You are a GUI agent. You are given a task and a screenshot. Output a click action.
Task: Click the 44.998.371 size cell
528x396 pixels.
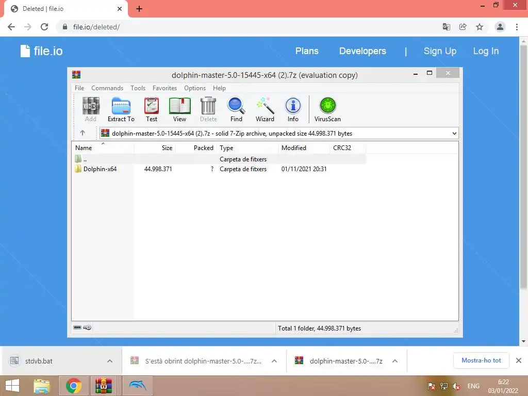point(158,169)
